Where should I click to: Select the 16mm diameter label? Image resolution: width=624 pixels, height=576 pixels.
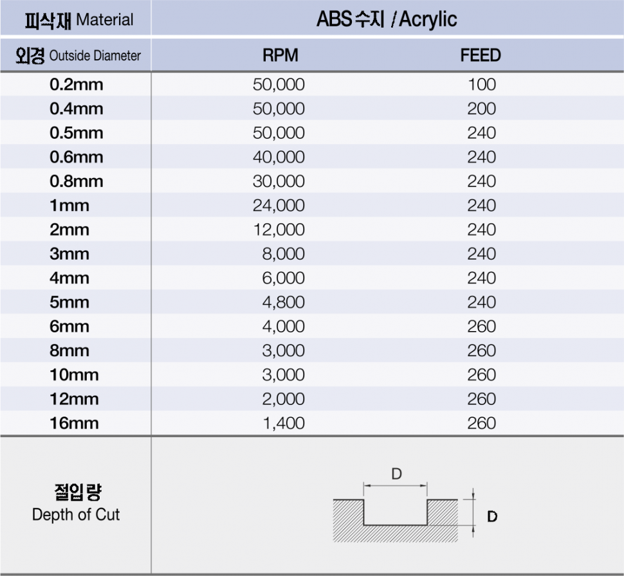coord(74,423)
